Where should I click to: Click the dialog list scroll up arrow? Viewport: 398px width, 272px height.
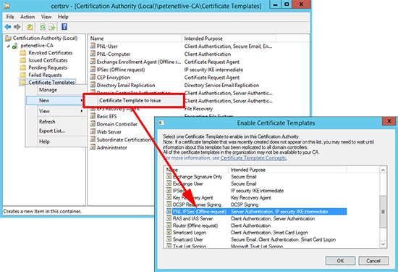(x=383, y=170)
